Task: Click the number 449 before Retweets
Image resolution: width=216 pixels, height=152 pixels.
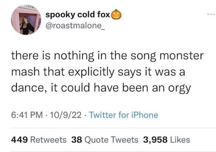Action: coord(20,140)
